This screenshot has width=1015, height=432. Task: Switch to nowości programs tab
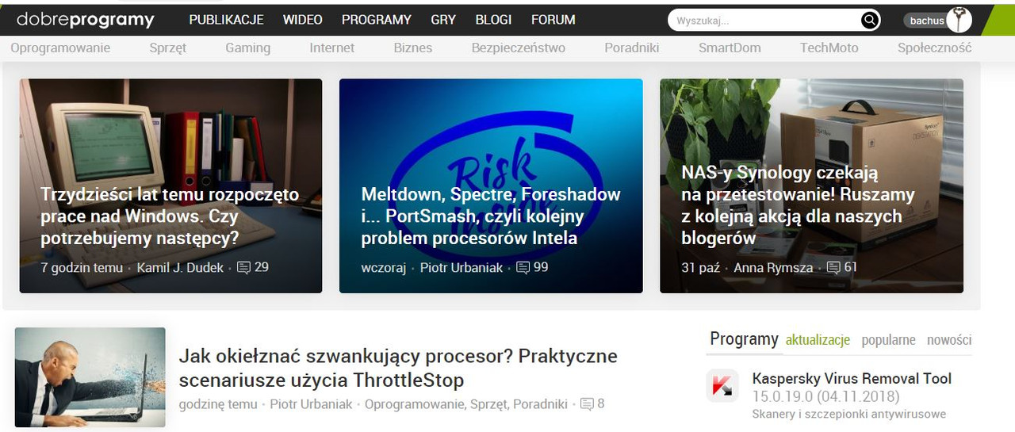tap(949, 340)
